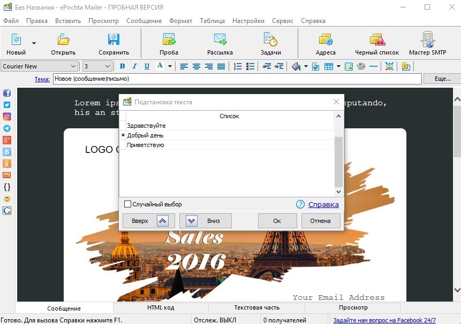Open the font size dropdown
This screenshot has width=461, height=324.
[107, 66]
